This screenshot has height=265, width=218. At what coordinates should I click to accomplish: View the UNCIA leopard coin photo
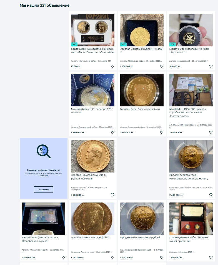tap(142, 90)
